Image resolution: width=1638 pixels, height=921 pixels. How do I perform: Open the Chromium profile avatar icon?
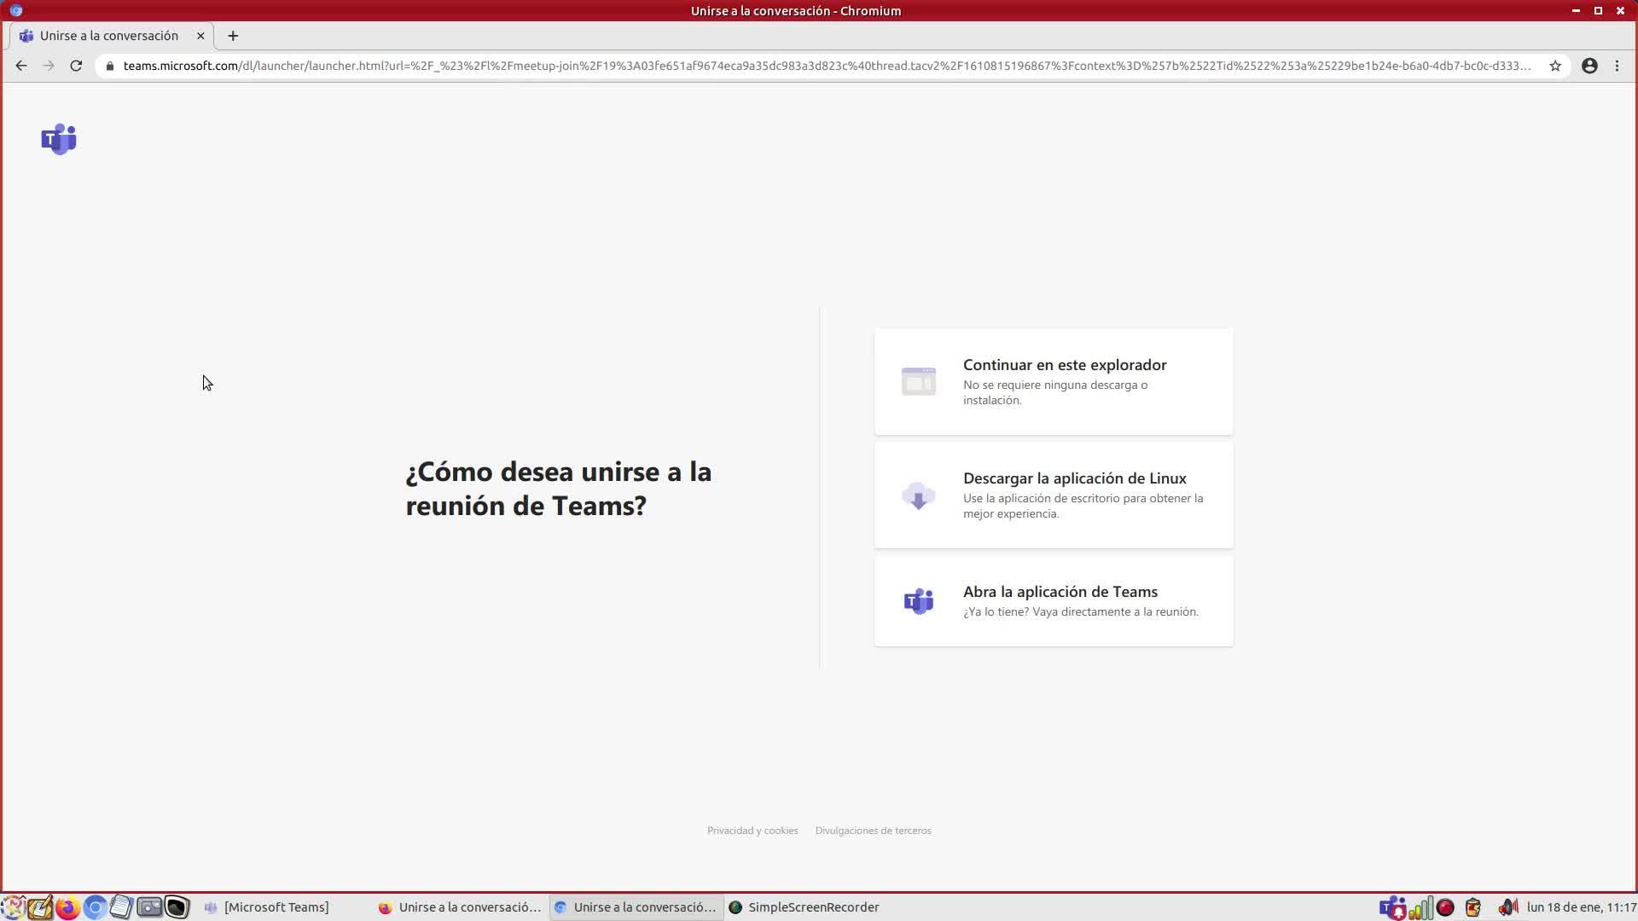coord(1589,66)
